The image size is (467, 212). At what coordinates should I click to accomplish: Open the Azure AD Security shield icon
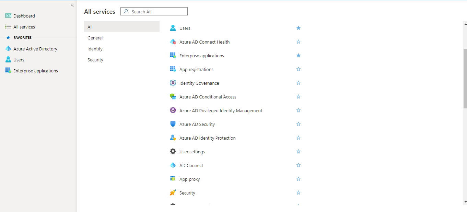pos(173,124)
